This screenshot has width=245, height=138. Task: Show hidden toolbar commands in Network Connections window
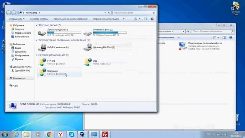tap(179, 38)
